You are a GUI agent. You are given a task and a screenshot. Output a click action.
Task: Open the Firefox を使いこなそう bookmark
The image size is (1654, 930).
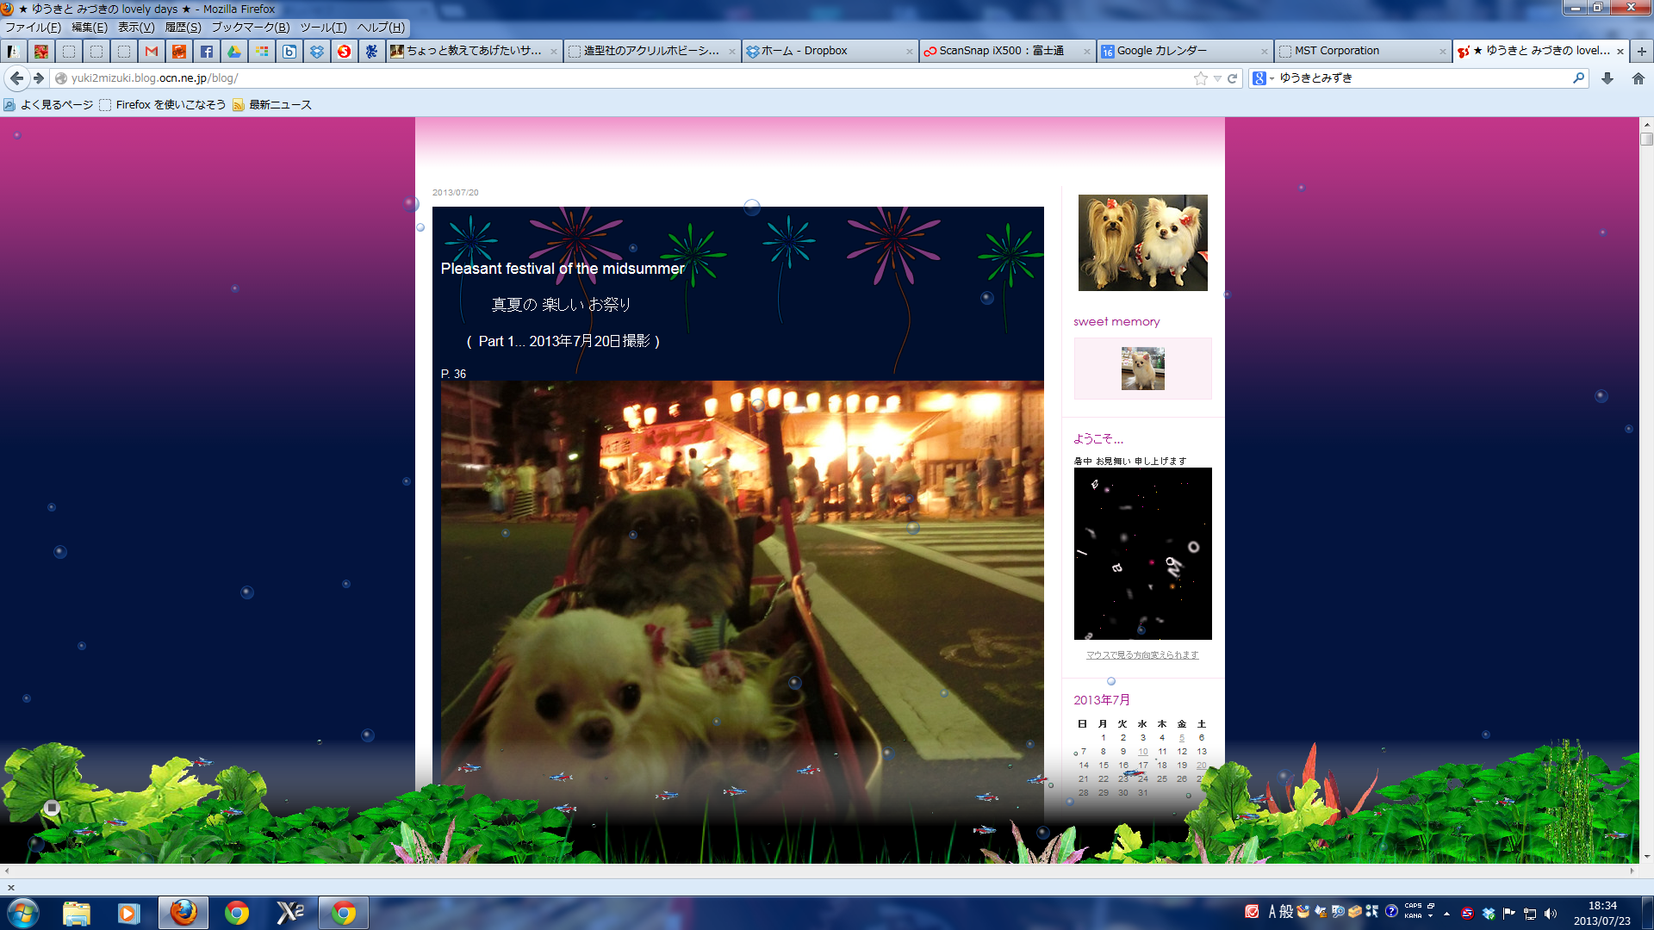click(162, 105)
